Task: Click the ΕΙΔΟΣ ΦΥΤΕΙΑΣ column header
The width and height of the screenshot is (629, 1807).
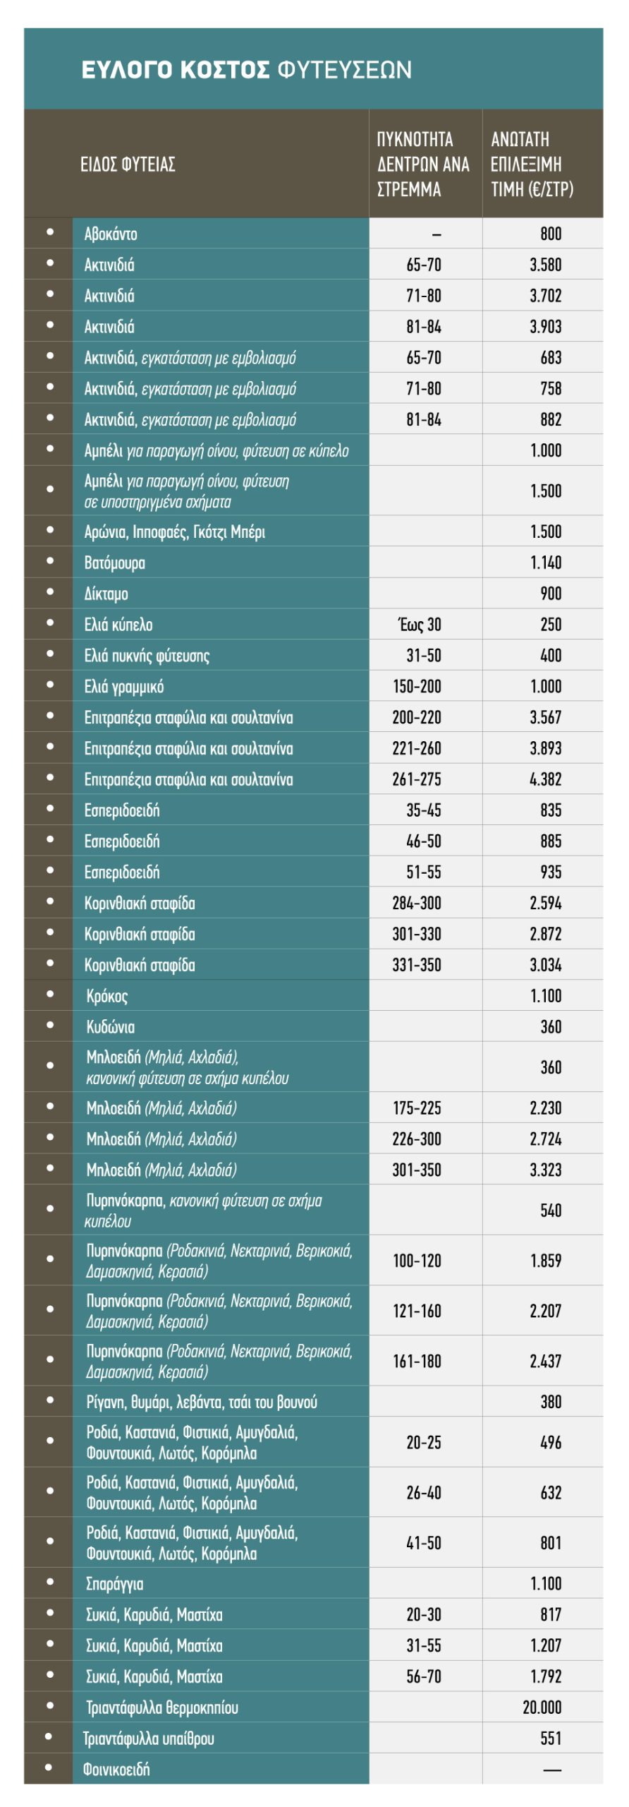Action: click(128, 164)
